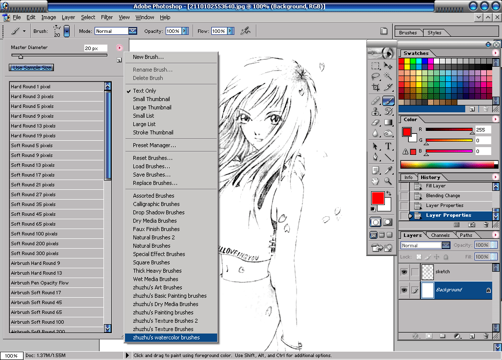Select the Type tool
The height and width of the screenshot is (360, 502).
click(388, 146)
